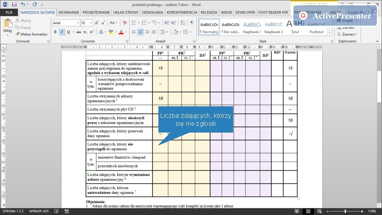Align text left

[x=134, y=32]
